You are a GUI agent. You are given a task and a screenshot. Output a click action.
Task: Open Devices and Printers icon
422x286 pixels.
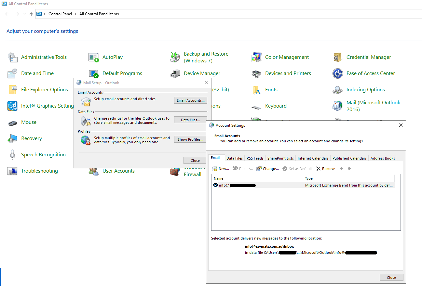coord(256,73)
